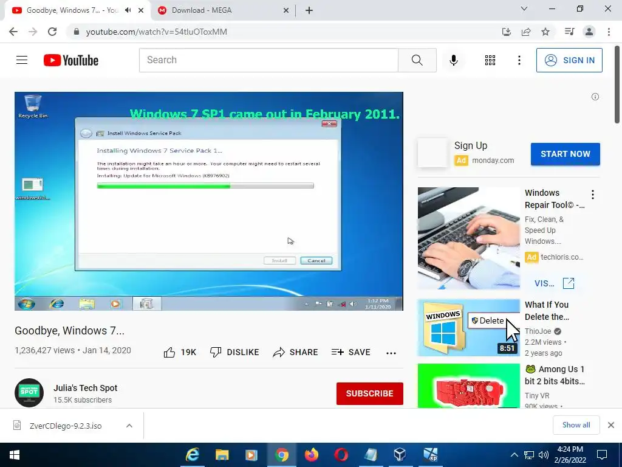Share this page from the address bar
This screenshot has height=467, width=622.
tap(526, 32)
